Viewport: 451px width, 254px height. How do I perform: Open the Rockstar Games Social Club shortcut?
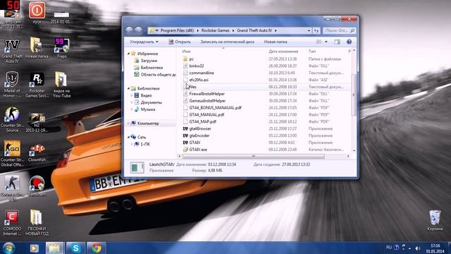[x=37, y=85]
